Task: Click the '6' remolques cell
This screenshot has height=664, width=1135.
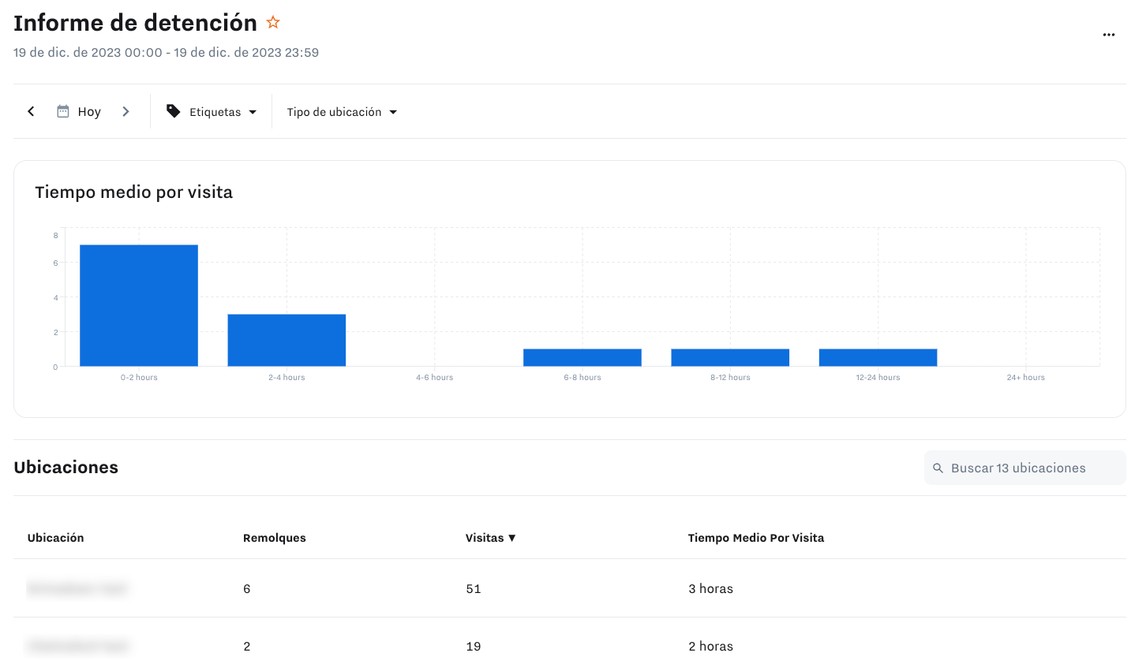Action: (x=247, y=588)
